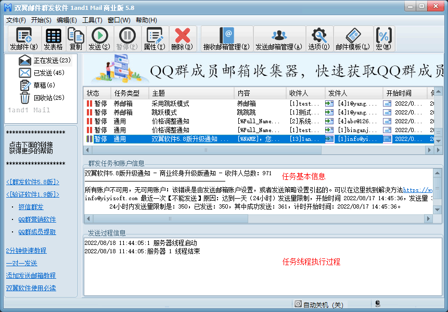Viewport: 448px width, 312px height.
Task: Follow the QQ群营销软件 link
Action: click(x=37, y=219)
